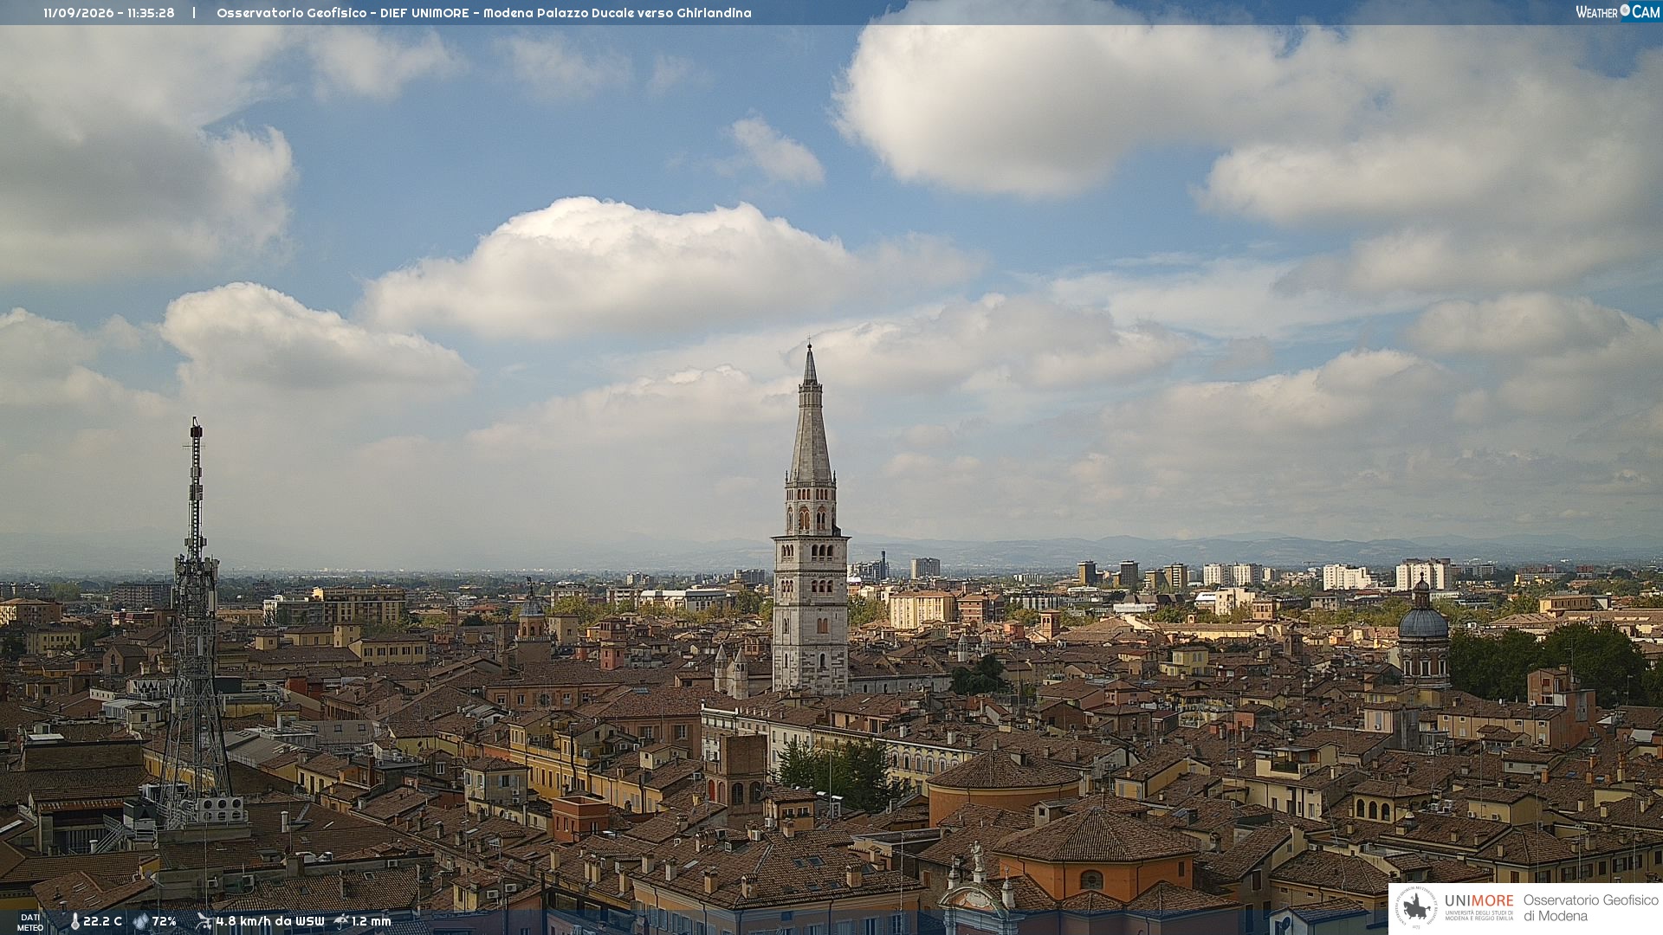Viewport: 1663px width, 935px height.
Task: Open the Osservatorio Geofisico di Modena logo text
Action: 1590,907
